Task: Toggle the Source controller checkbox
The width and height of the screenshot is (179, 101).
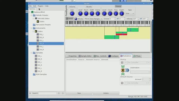Action: pos(122,62)
